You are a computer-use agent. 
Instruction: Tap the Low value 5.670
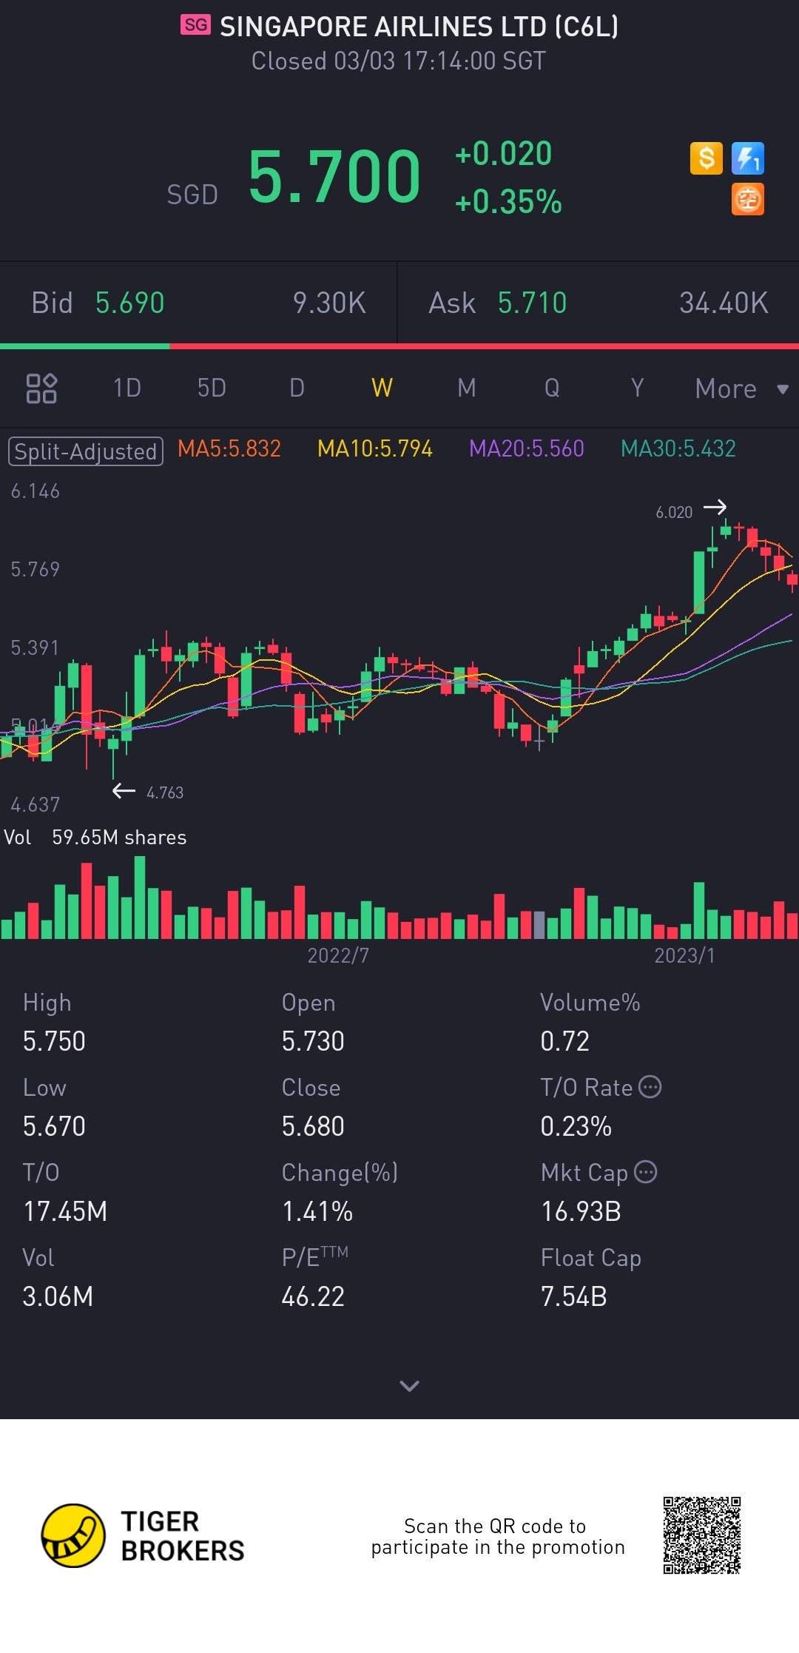tap(54, 1126)
